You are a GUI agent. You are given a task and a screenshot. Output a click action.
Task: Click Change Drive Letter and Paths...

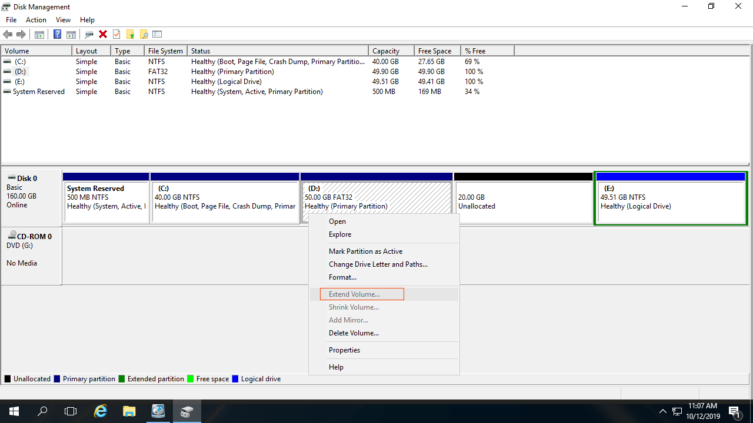tap(378, 264)
